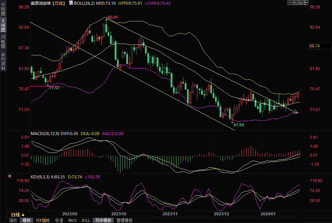Click the red dot icon beside KDJ
This screenshot has width=332, height=223.
click(9, 176)
